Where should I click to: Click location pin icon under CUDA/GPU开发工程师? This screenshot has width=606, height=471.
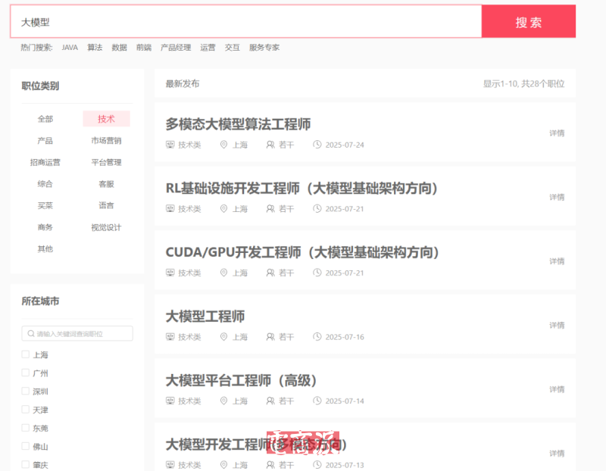[x=223, y=273]
